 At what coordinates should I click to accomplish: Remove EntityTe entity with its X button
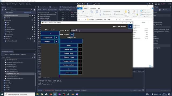(57, 42)
